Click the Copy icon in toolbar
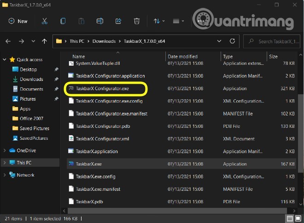 [x=63, y=21]
